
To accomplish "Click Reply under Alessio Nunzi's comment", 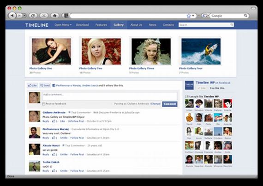I will pyautogui.click(x=46, y=154).
